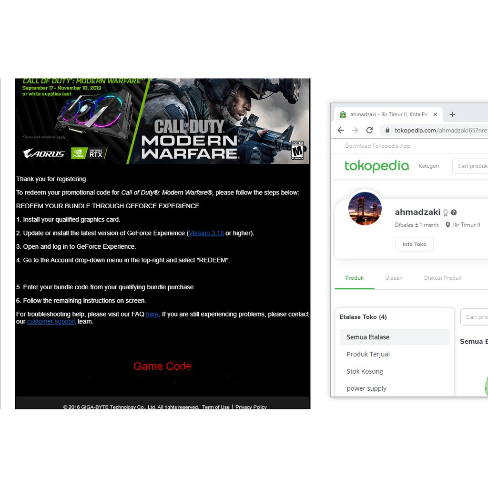
Task: Open the Kategori menu
Action: (428, 166)
